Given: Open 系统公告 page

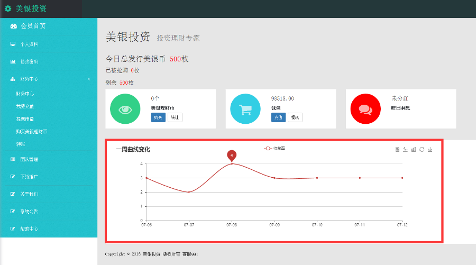Looking at the screenshot, I should (x=29, y=211).
